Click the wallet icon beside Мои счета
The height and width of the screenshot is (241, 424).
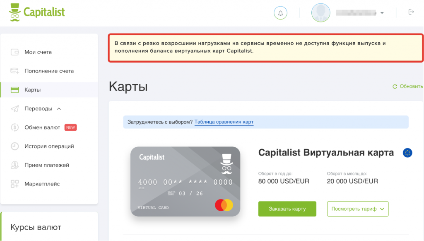coord(14,52)
